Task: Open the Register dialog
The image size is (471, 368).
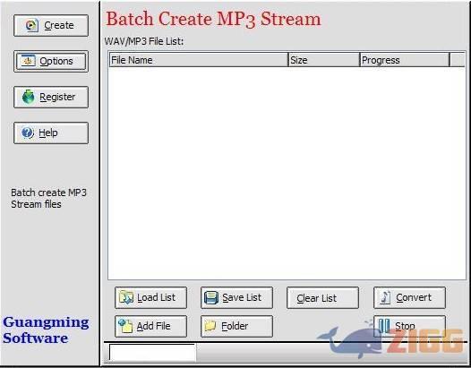Action: pos(51,97)
